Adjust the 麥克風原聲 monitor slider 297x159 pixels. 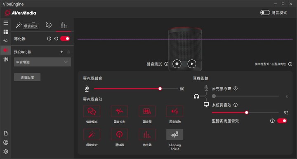tap(245, 96)
